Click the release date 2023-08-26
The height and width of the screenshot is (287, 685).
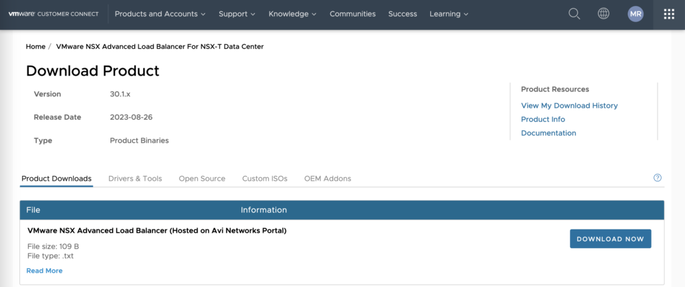pos(131,117)
